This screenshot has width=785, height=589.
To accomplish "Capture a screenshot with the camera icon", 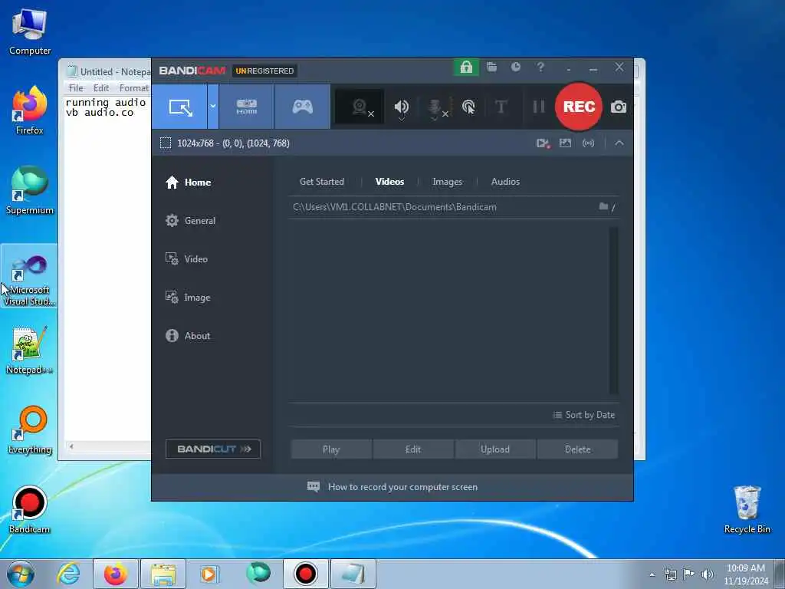I will [x=619, y=107].
